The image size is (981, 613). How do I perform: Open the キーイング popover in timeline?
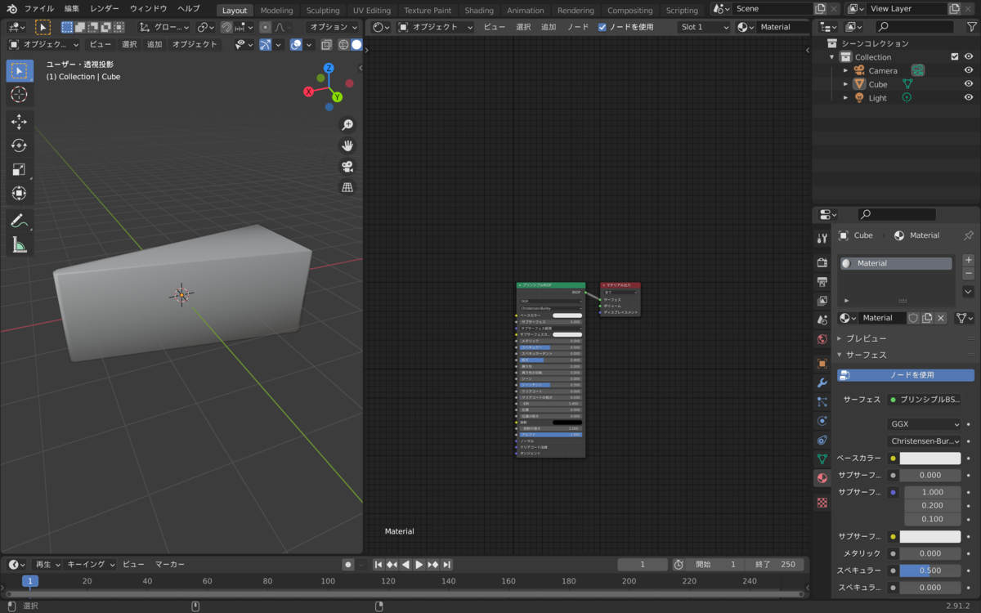tap(91, 565)
